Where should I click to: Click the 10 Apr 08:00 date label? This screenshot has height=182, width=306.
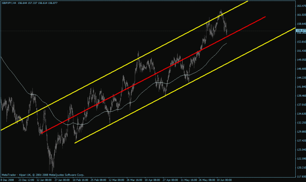click(x=152, y=180)
